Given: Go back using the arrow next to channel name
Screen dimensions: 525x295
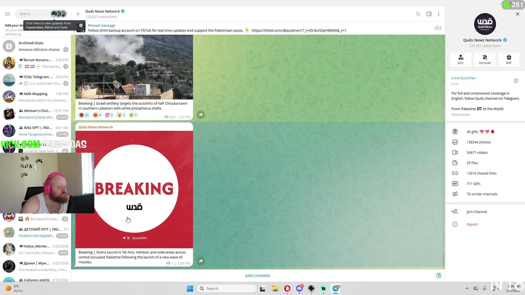Looking at the screenshot, I should click(78, 14).
